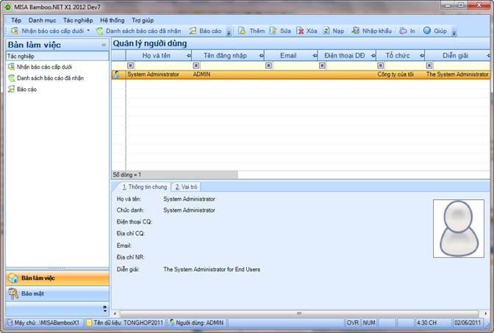Viewport: 494px width, 333px height.
Task: Open filter operator for Tên đăng nhập column
Action: [196, 65]
